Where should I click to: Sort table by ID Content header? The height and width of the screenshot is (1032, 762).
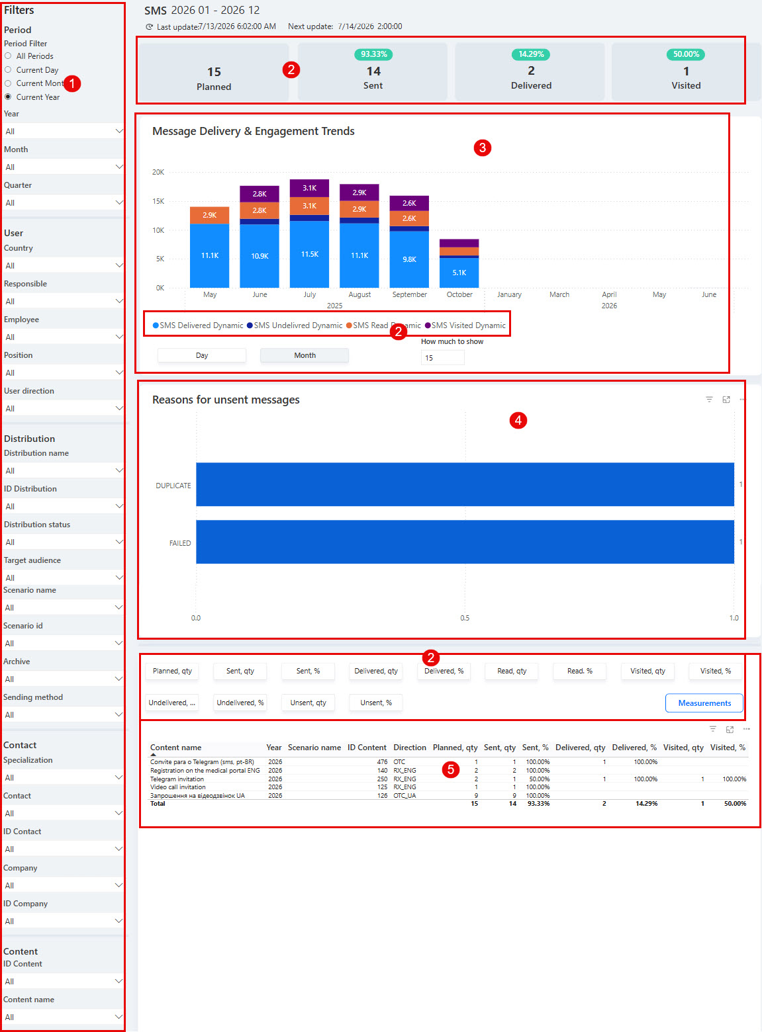point(367,748)
